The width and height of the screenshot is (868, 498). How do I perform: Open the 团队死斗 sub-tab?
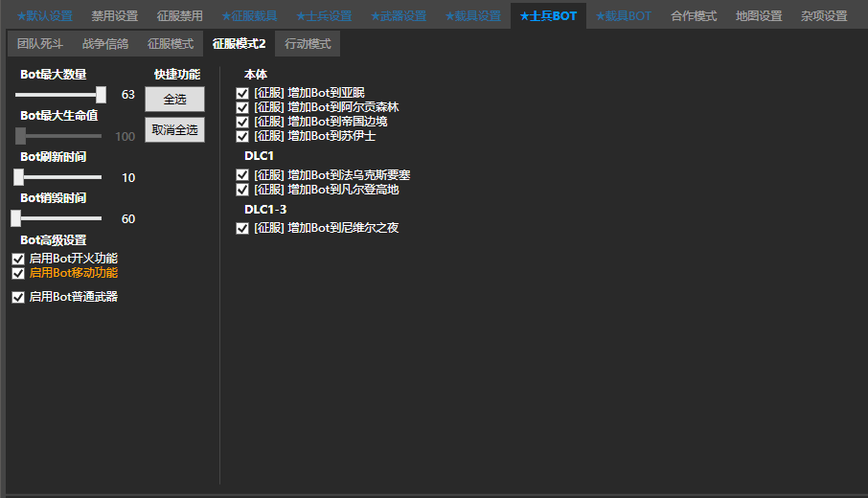coord(39,44)
